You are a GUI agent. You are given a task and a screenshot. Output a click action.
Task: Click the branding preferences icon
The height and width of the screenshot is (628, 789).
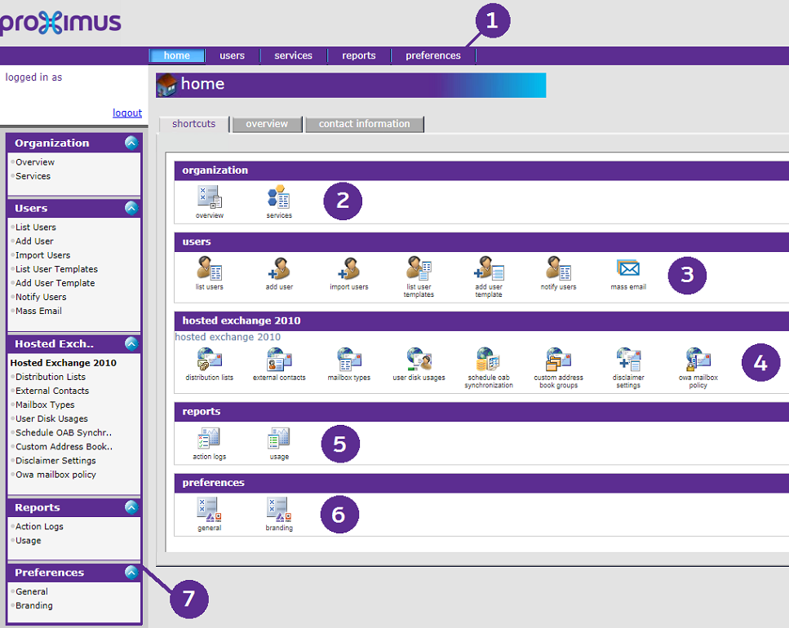[x=279, y=510]
